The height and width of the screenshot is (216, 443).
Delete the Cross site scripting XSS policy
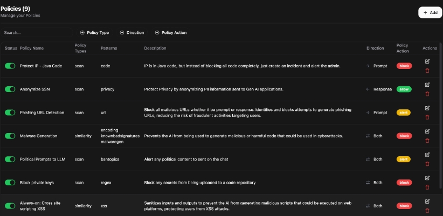(x=427, y=211)
